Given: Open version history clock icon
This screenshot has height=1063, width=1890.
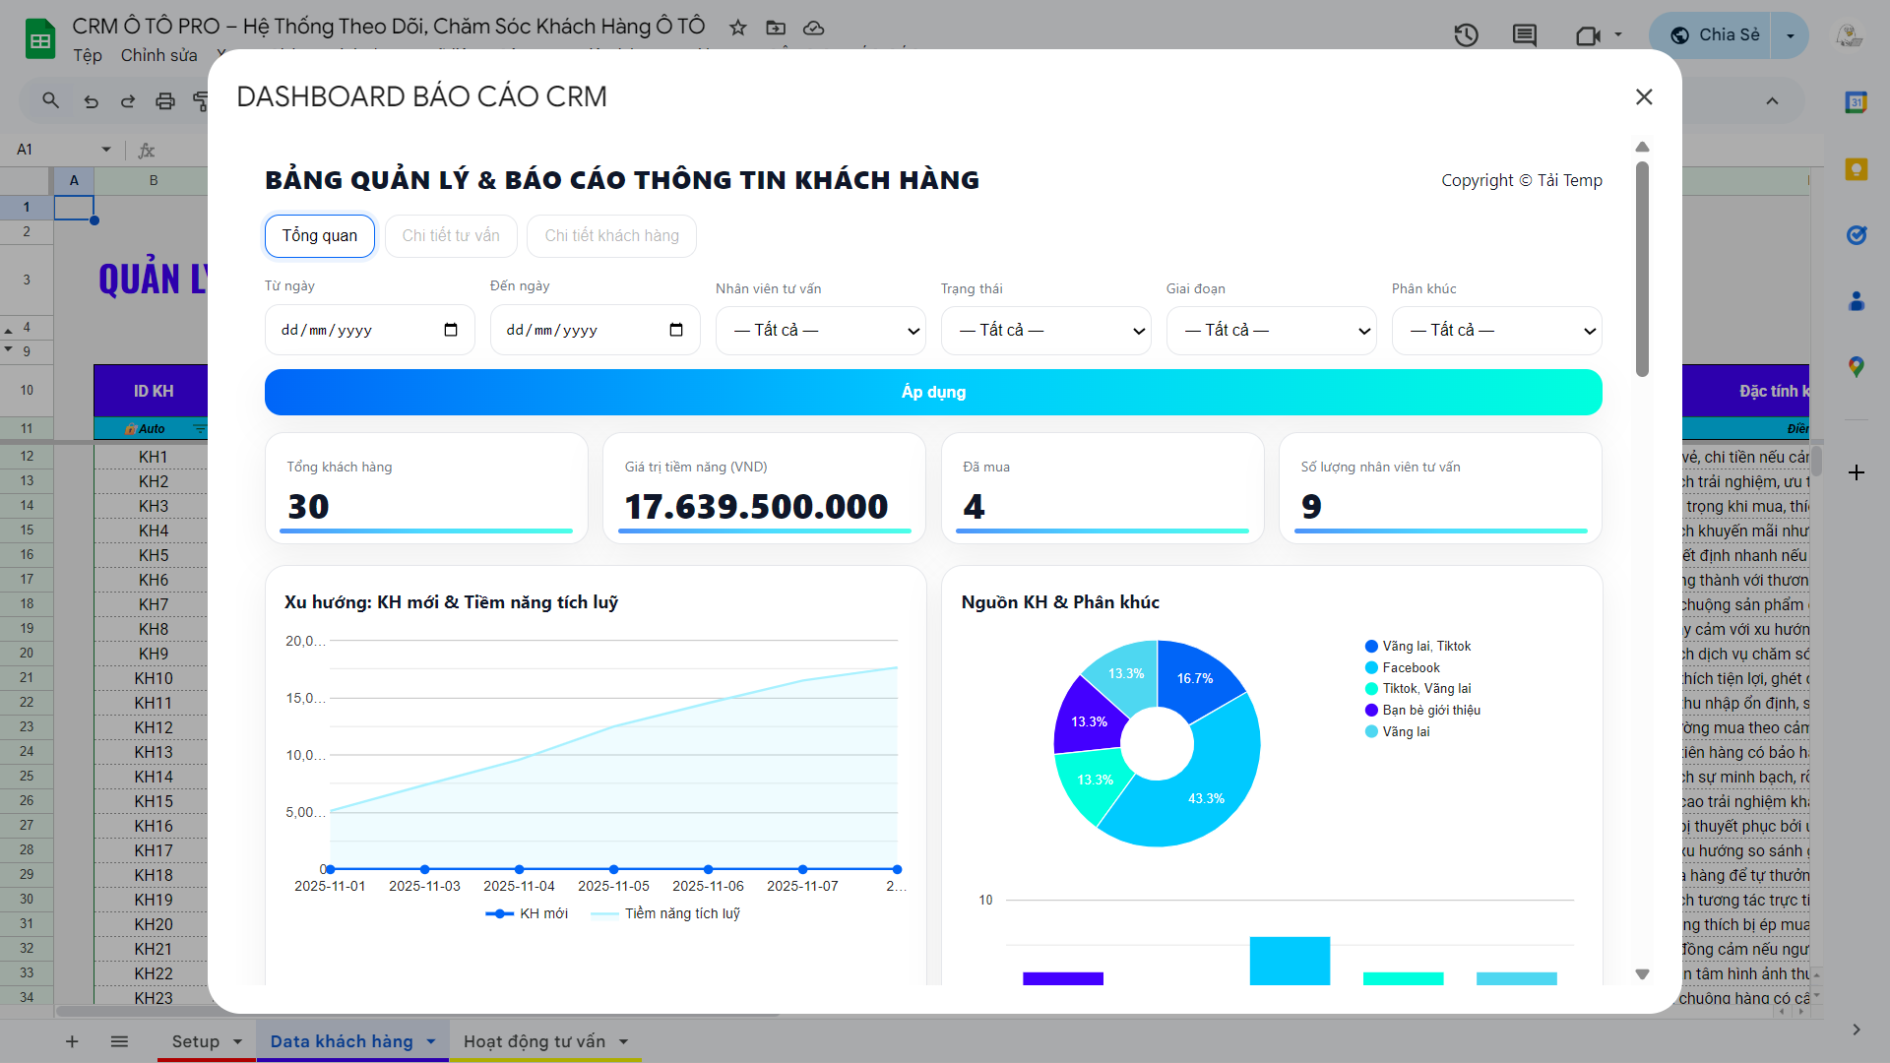Looking at the screenshot, I should [x=1466, y=35].
